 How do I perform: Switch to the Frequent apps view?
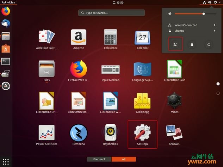(99, 159)
